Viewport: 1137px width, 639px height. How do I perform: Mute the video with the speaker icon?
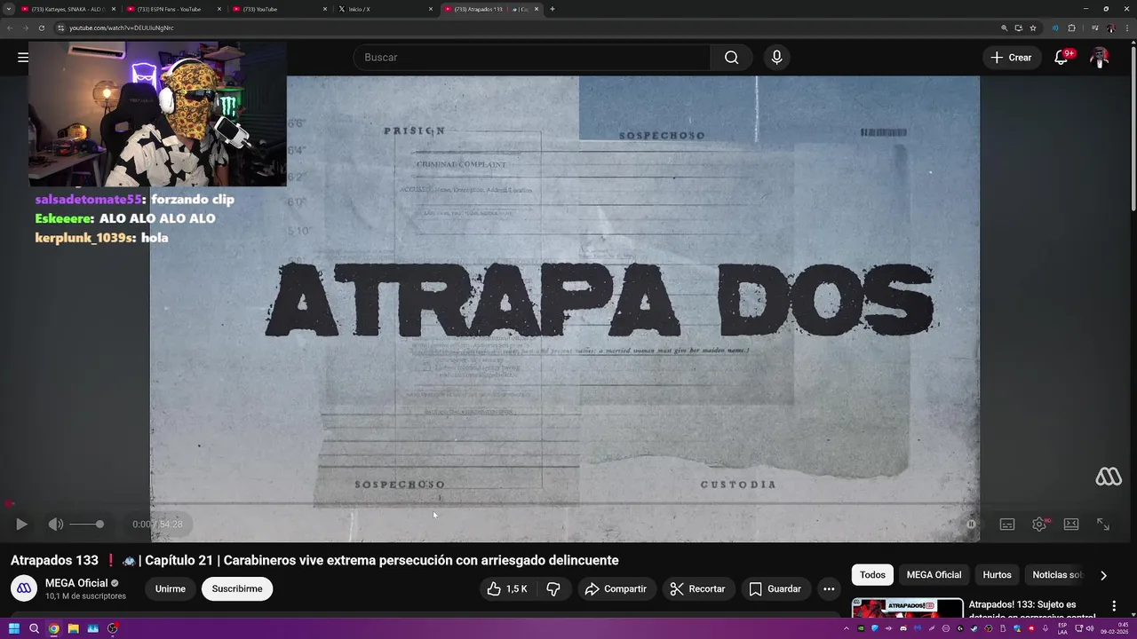pyautogui.click(x=55, y=524)
